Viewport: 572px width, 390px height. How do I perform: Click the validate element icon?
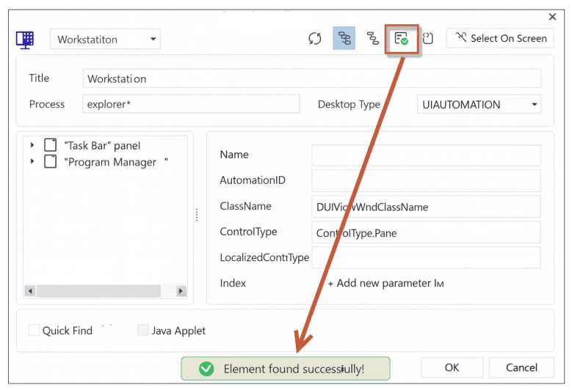click(401, 39)
